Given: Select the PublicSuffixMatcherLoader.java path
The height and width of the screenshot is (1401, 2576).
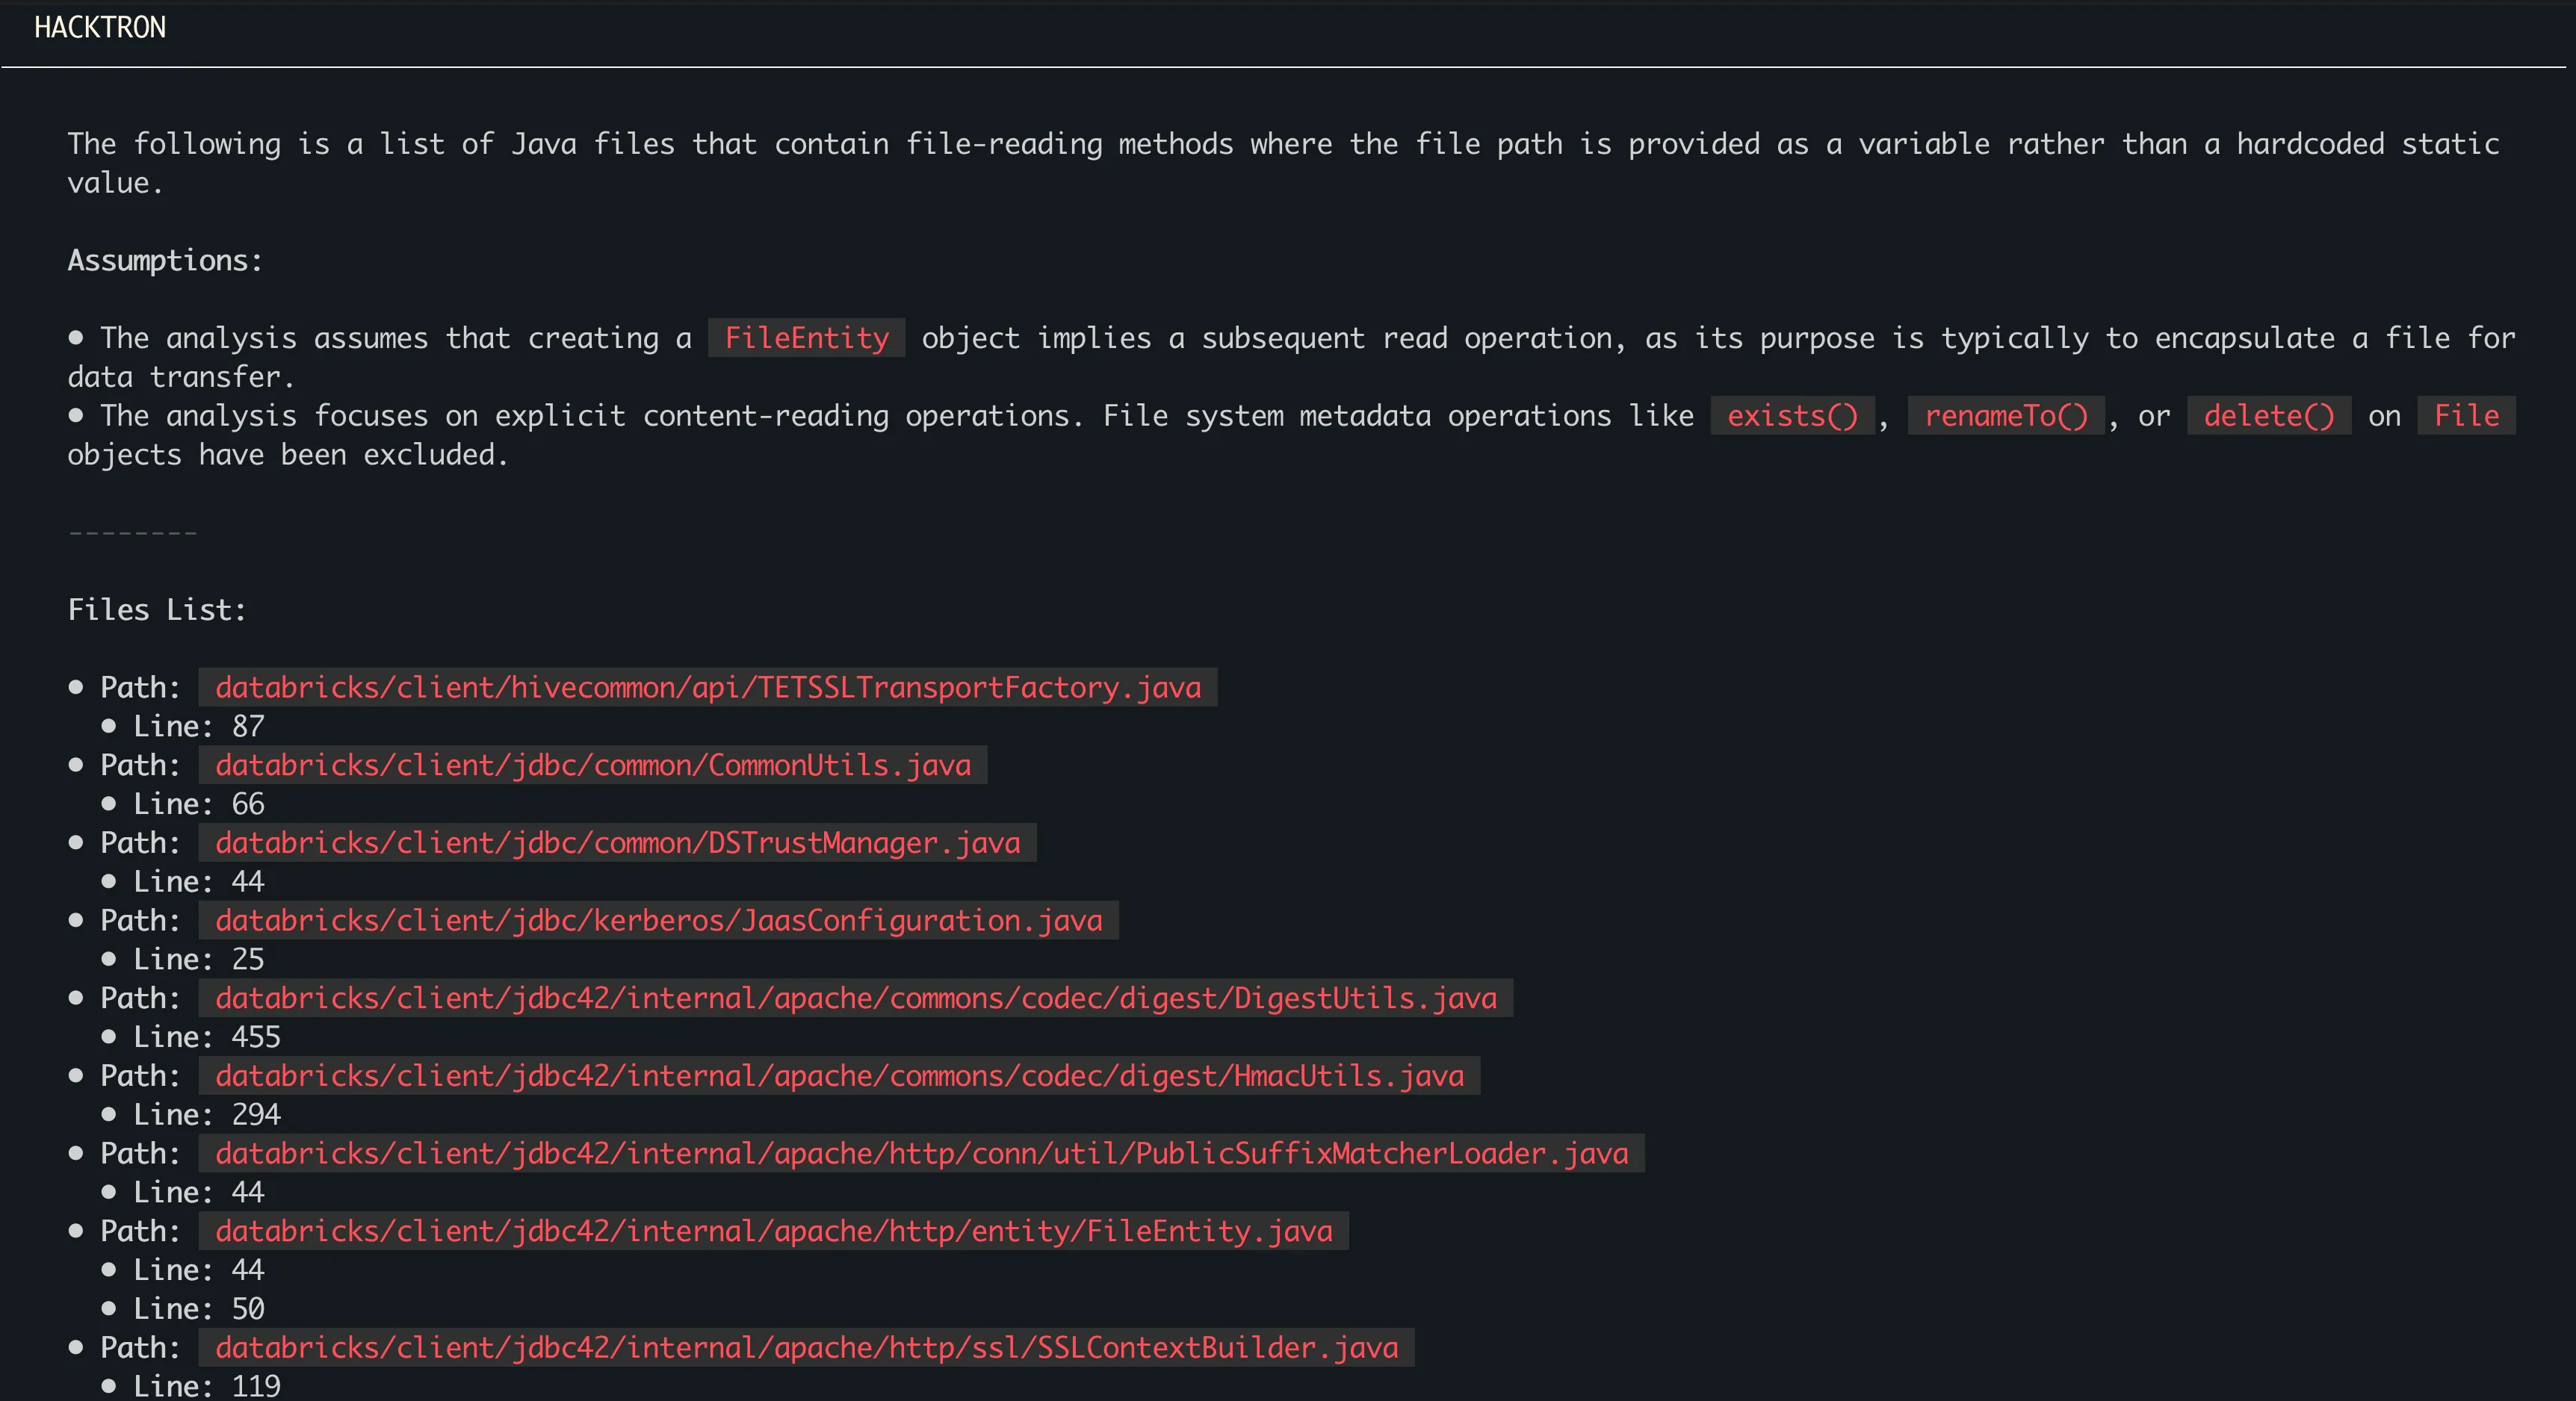Looking at the screenshot, I should tap(921, 1154).
